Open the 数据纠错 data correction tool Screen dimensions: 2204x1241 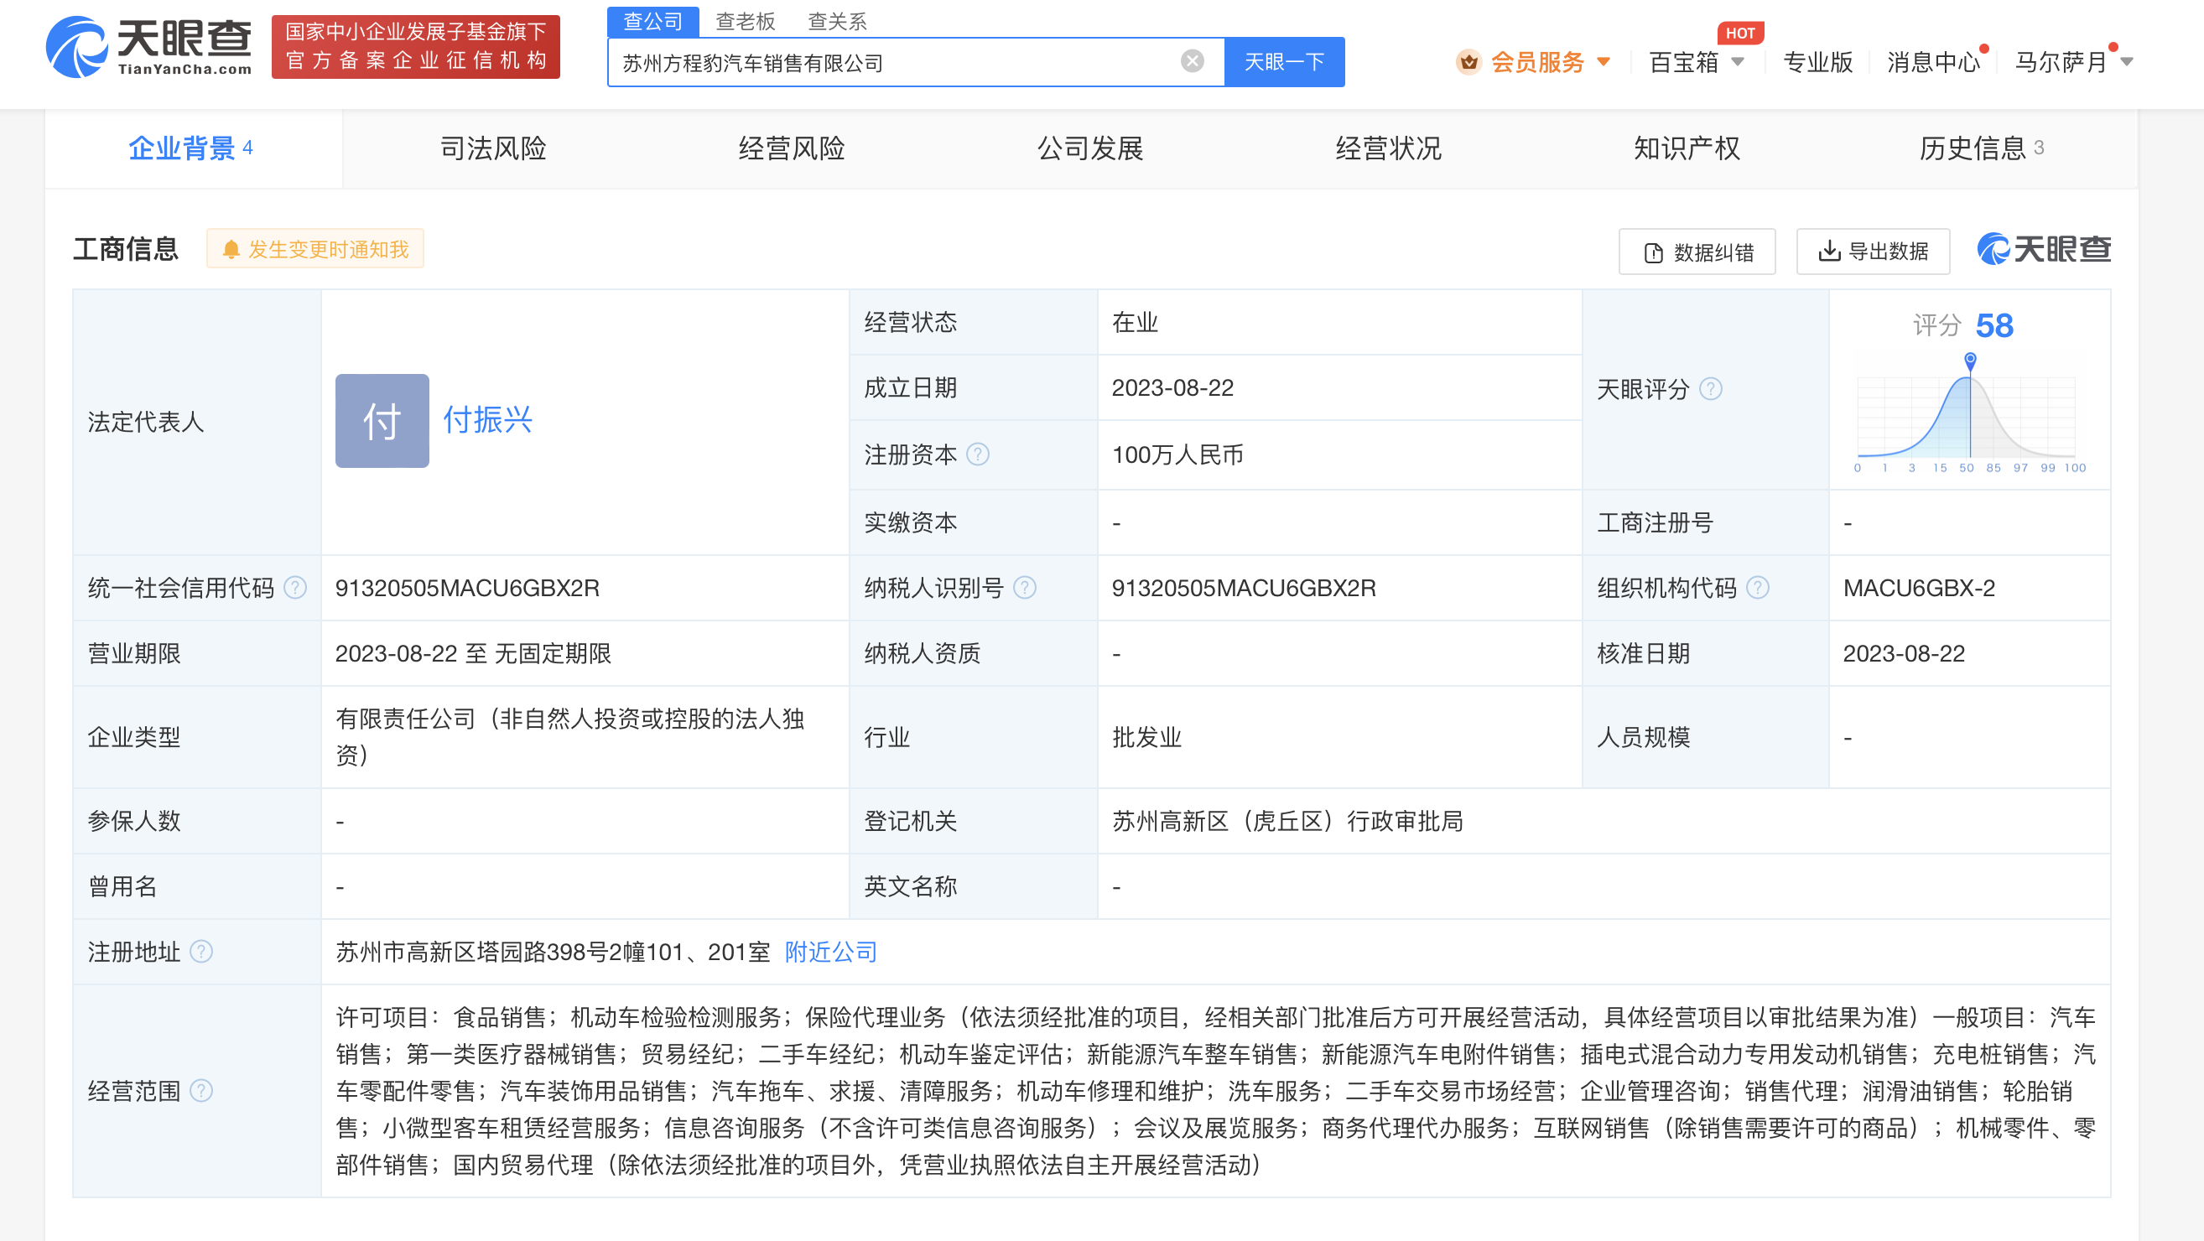(x=1697, y=252)
